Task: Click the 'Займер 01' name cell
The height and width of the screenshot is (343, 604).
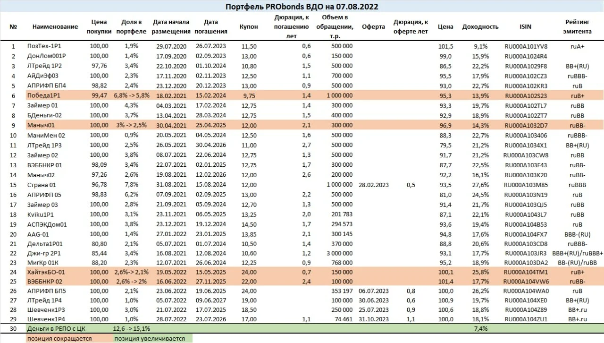Action: click(42, 106)
